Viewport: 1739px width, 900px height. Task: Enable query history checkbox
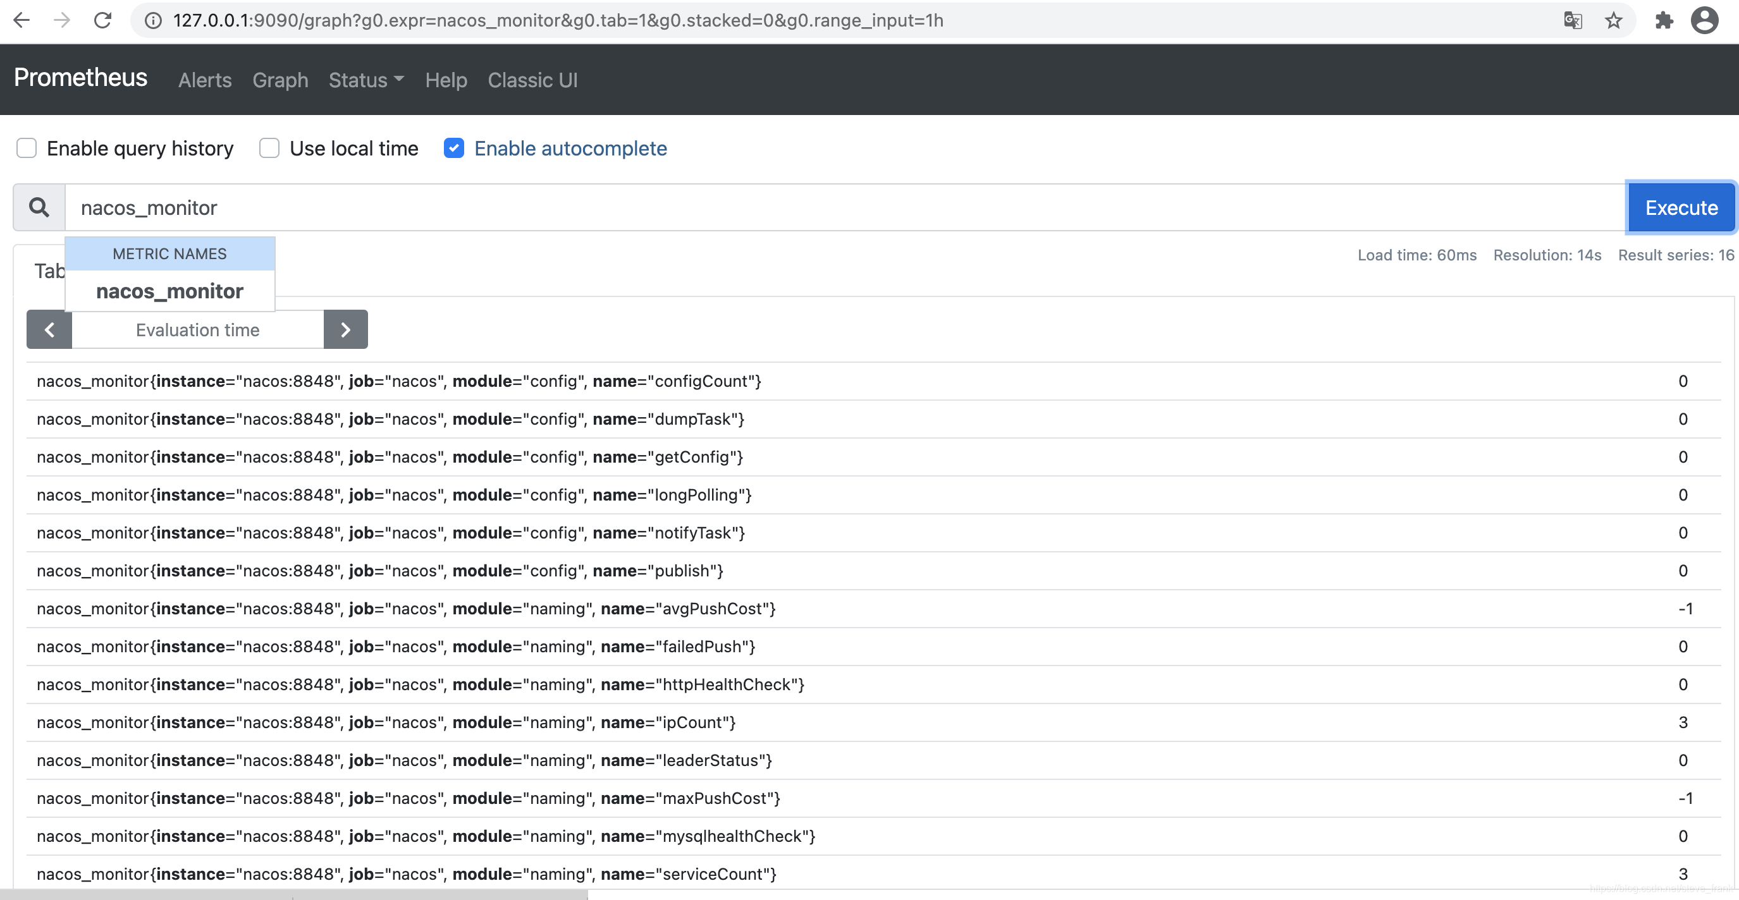pos(27,148)
